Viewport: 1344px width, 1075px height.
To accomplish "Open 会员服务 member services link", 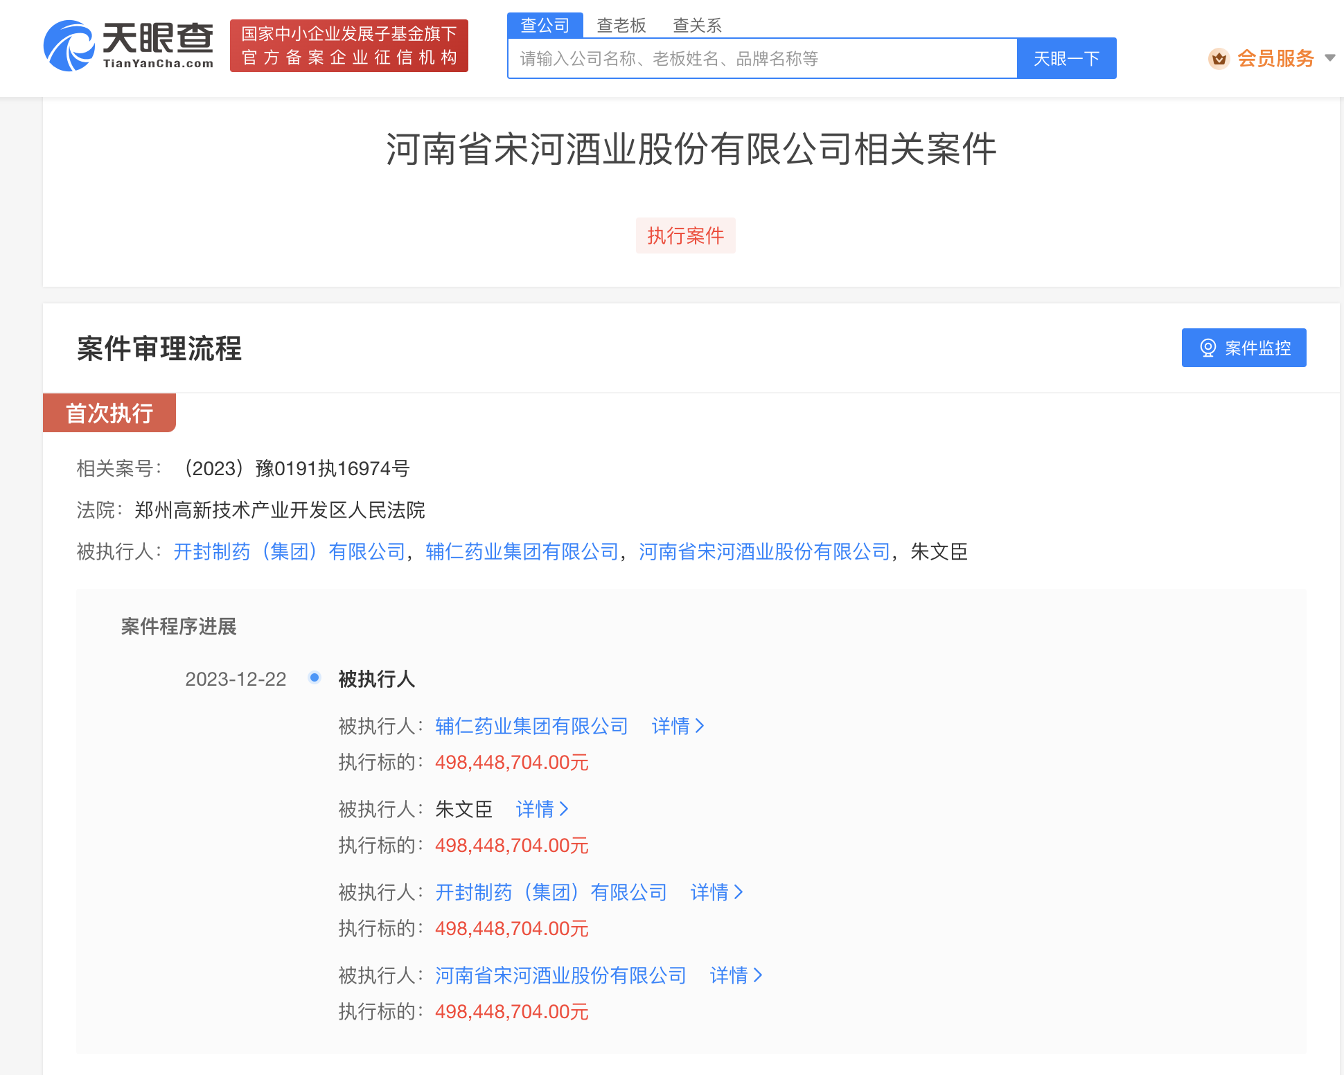I will [x=1276, y=59].
